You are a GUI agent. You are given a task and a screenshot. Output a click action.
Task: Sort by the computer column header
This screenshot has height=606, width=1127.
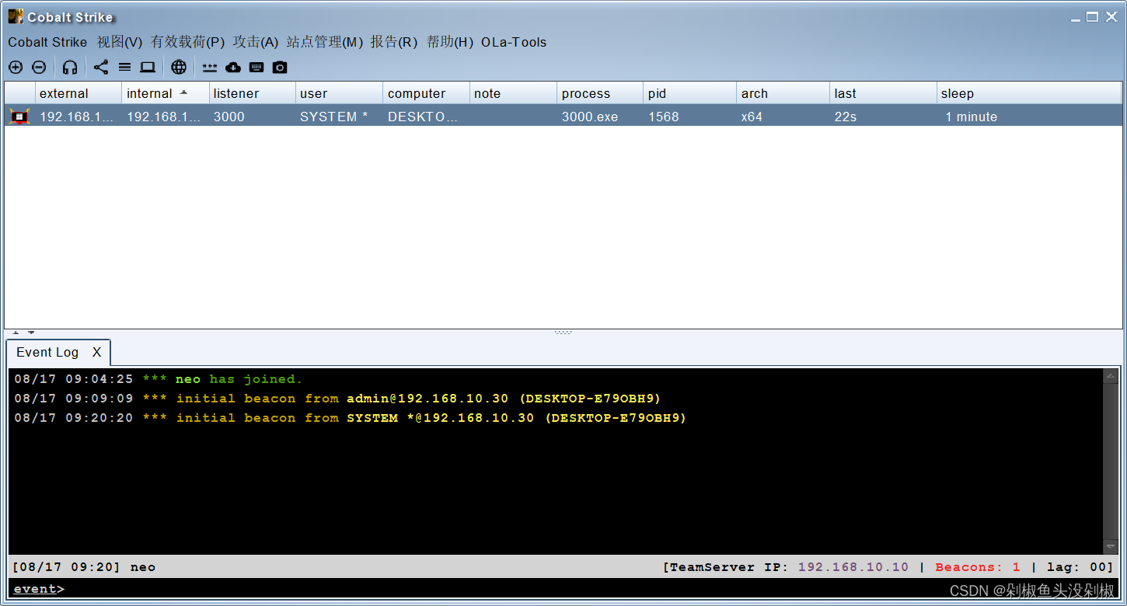(426, 93)
